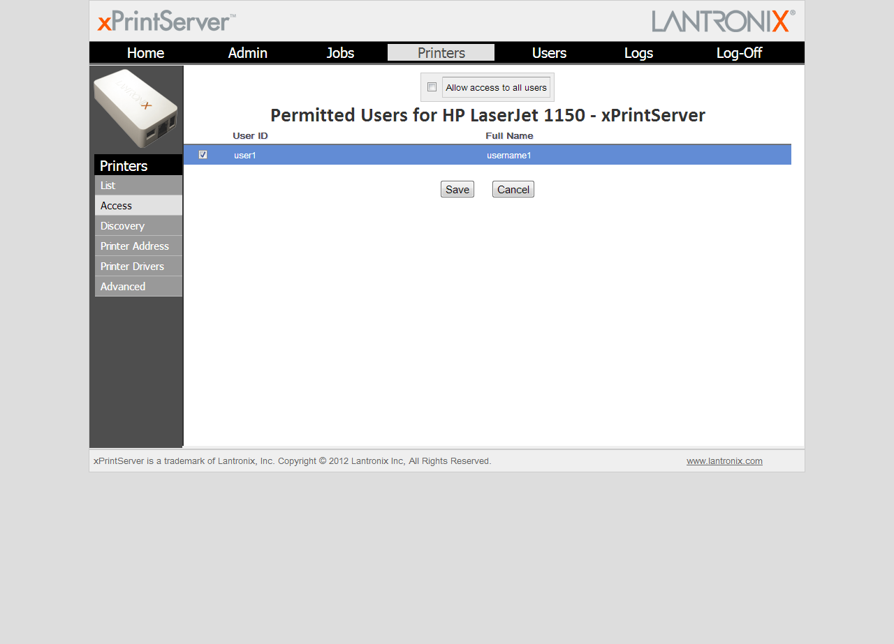Click Log-Off in the top menu

point(739,53)
